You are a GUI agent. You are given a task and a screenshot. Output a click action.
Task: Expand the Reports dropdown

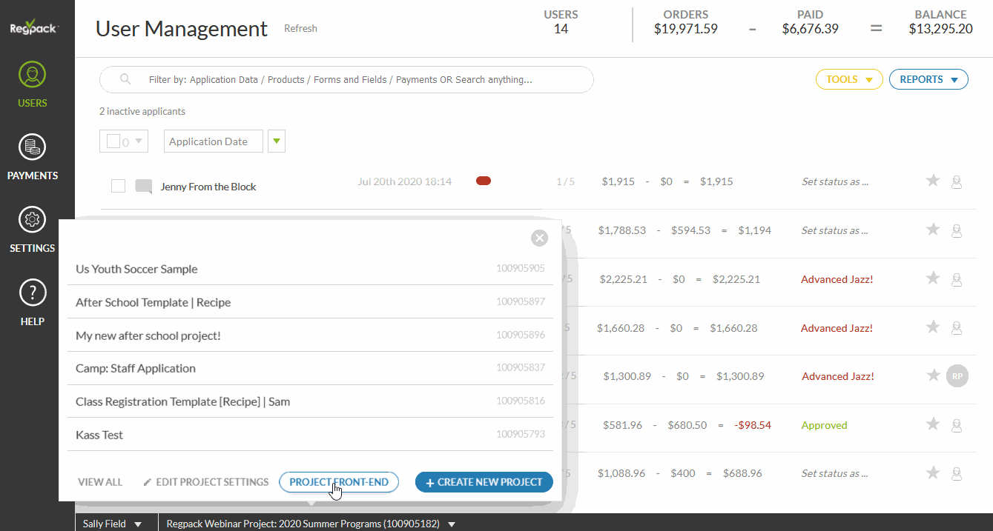pyautogui.click(x=928, y=79)
